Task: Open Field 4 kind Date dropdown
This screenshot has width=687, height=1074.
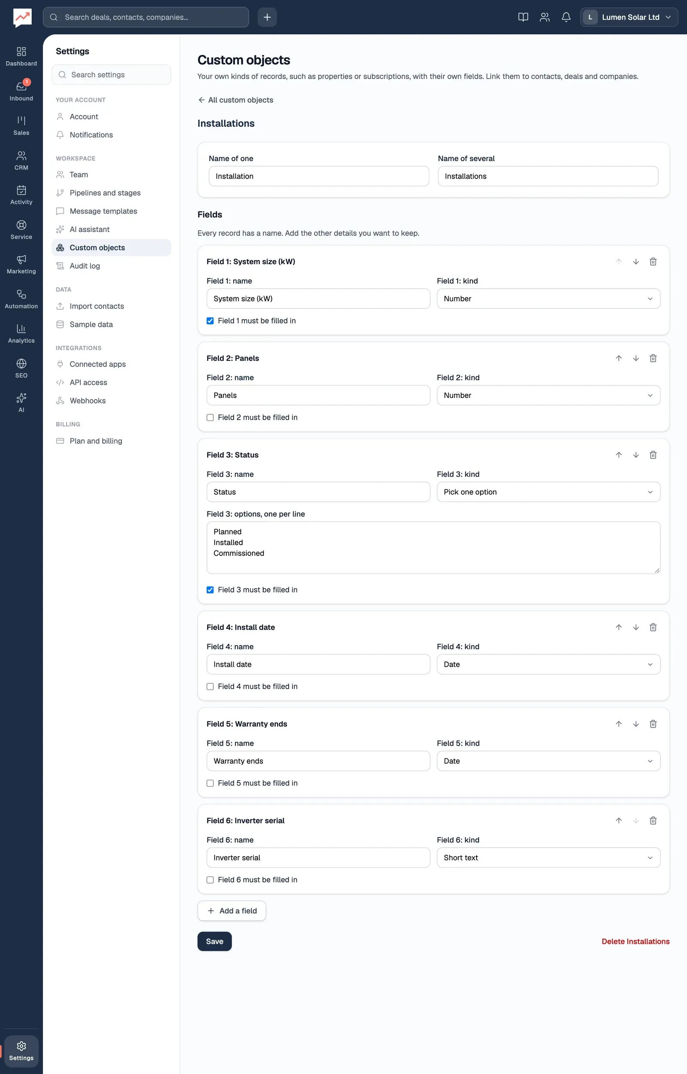Action: (548, 664)
